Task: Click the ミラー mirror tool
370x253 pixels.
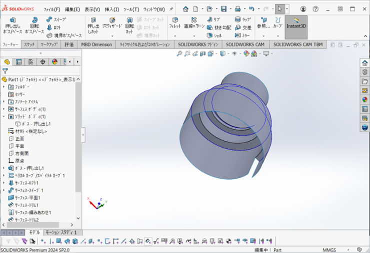Action: 243,35
